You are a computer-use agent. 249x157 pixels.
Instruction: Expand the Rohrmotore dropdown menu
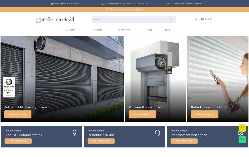125,30
